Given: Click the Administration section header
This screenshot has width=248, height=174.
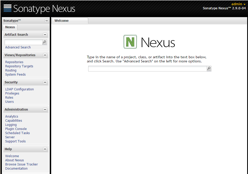Looking at the screenshot, I should pyautogui.click(x=26, y=110).
